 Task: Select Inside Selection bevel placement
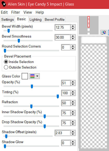click(x=19, y=62)
